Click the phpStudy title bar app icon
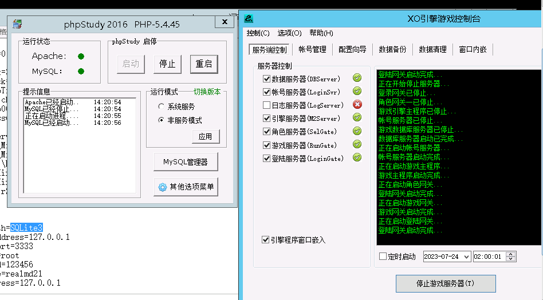The height and width of the screenshot is (300, 543). pyautogui.click(x=17, y=24)
